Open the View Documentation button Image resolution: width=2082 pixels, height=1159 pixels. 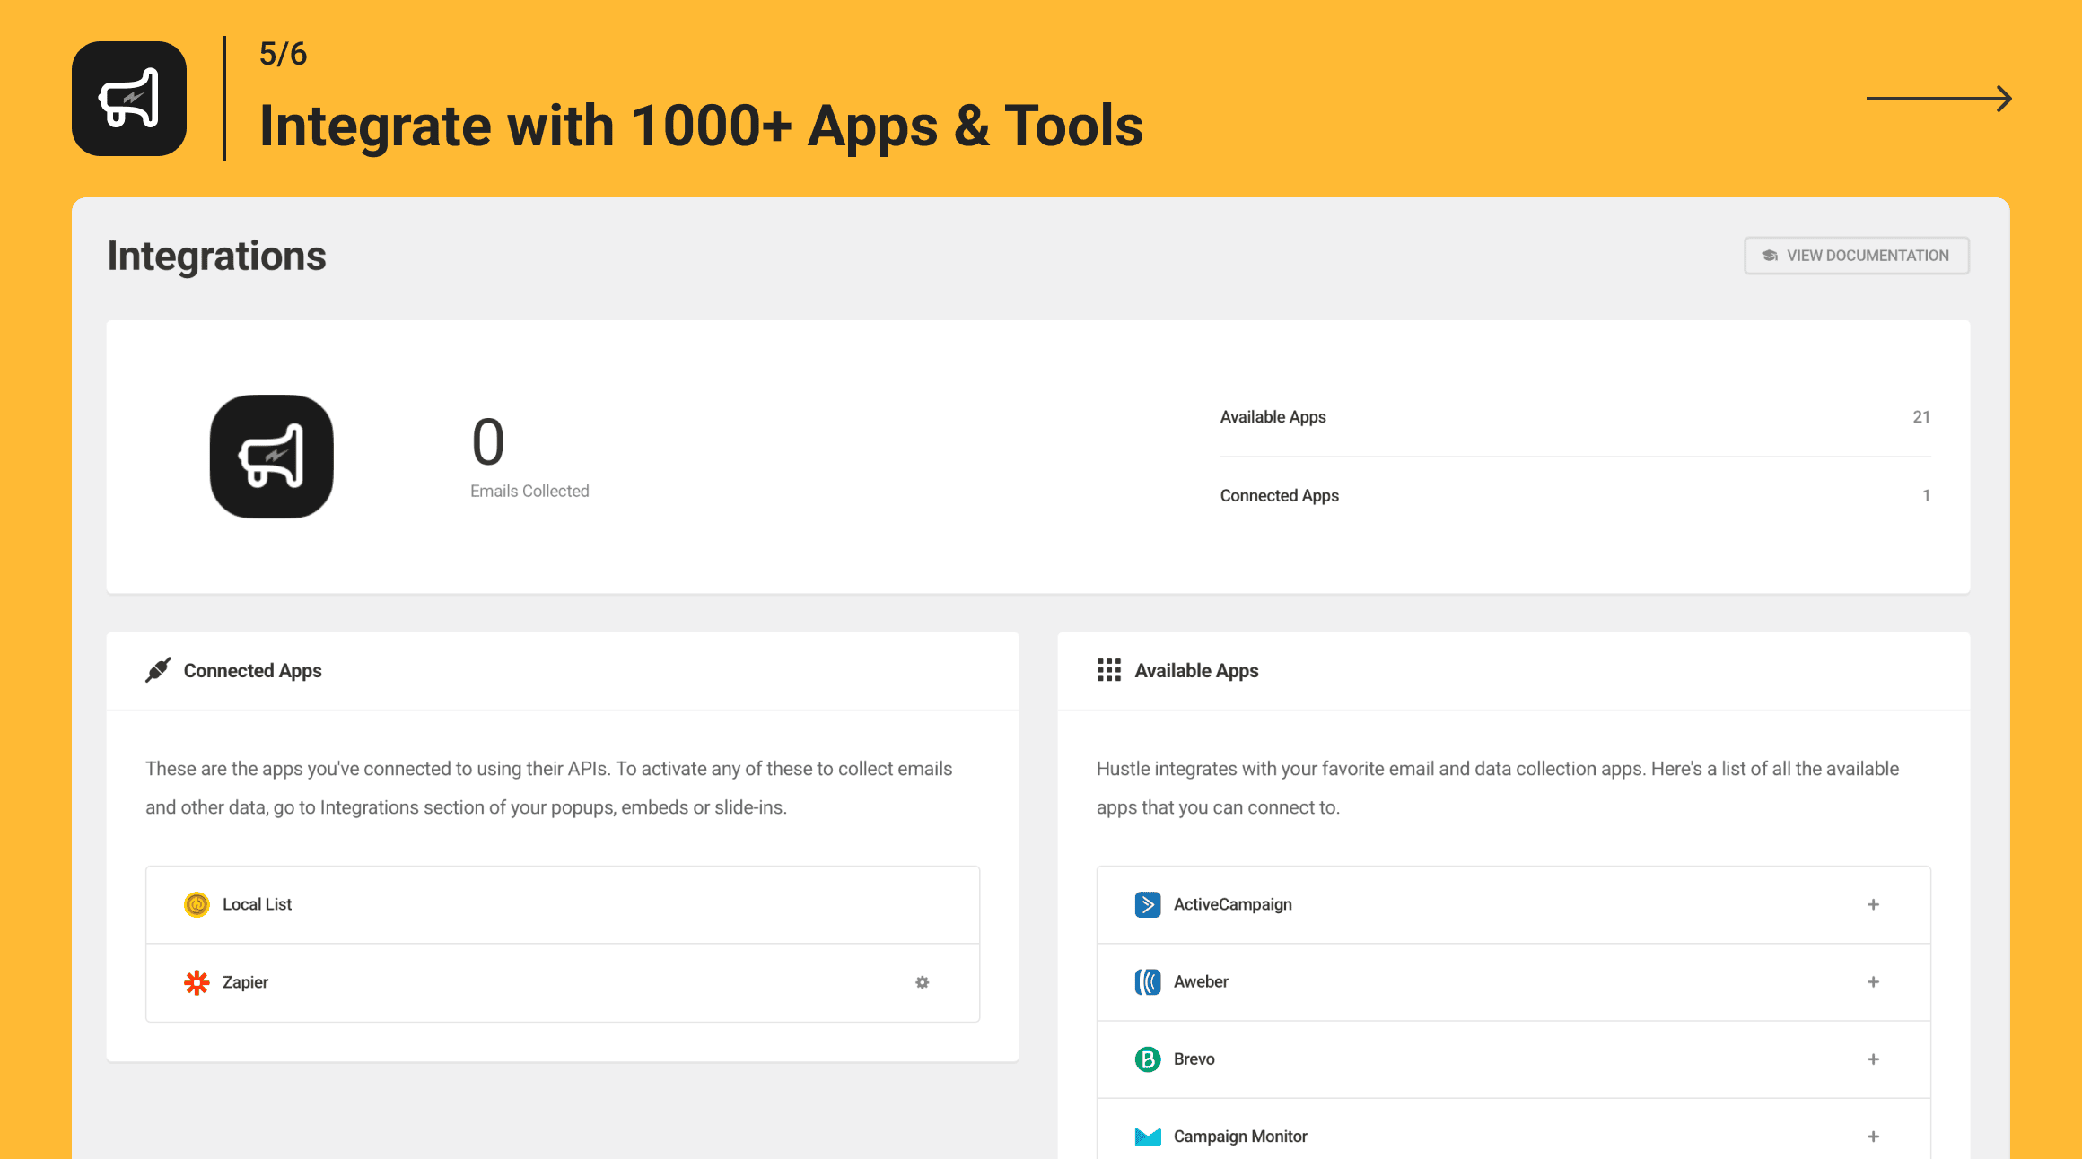pyautogui.click(x=1857, y=256)
